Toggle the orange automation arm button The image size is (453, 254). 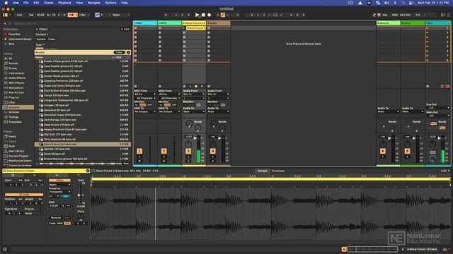tap(223, 15)
